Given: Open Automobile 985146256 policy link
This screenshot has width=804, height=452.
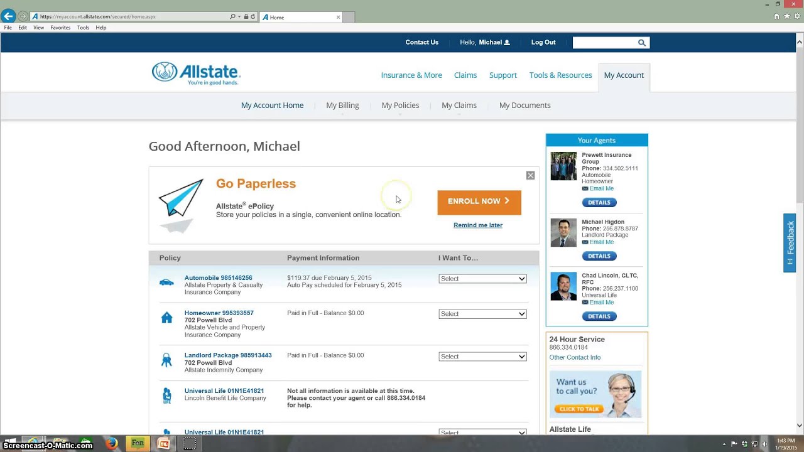Looking at the screenshot, I should (218, 278).
